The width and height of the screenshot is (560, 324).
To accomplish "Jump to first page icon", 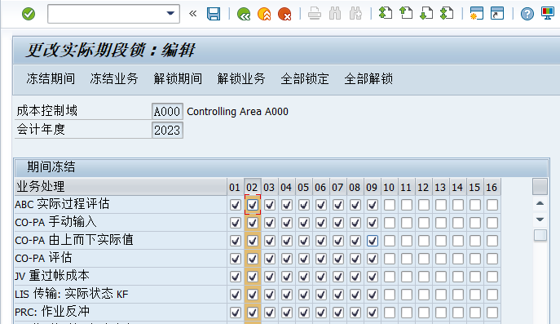I will coord(386,13).
